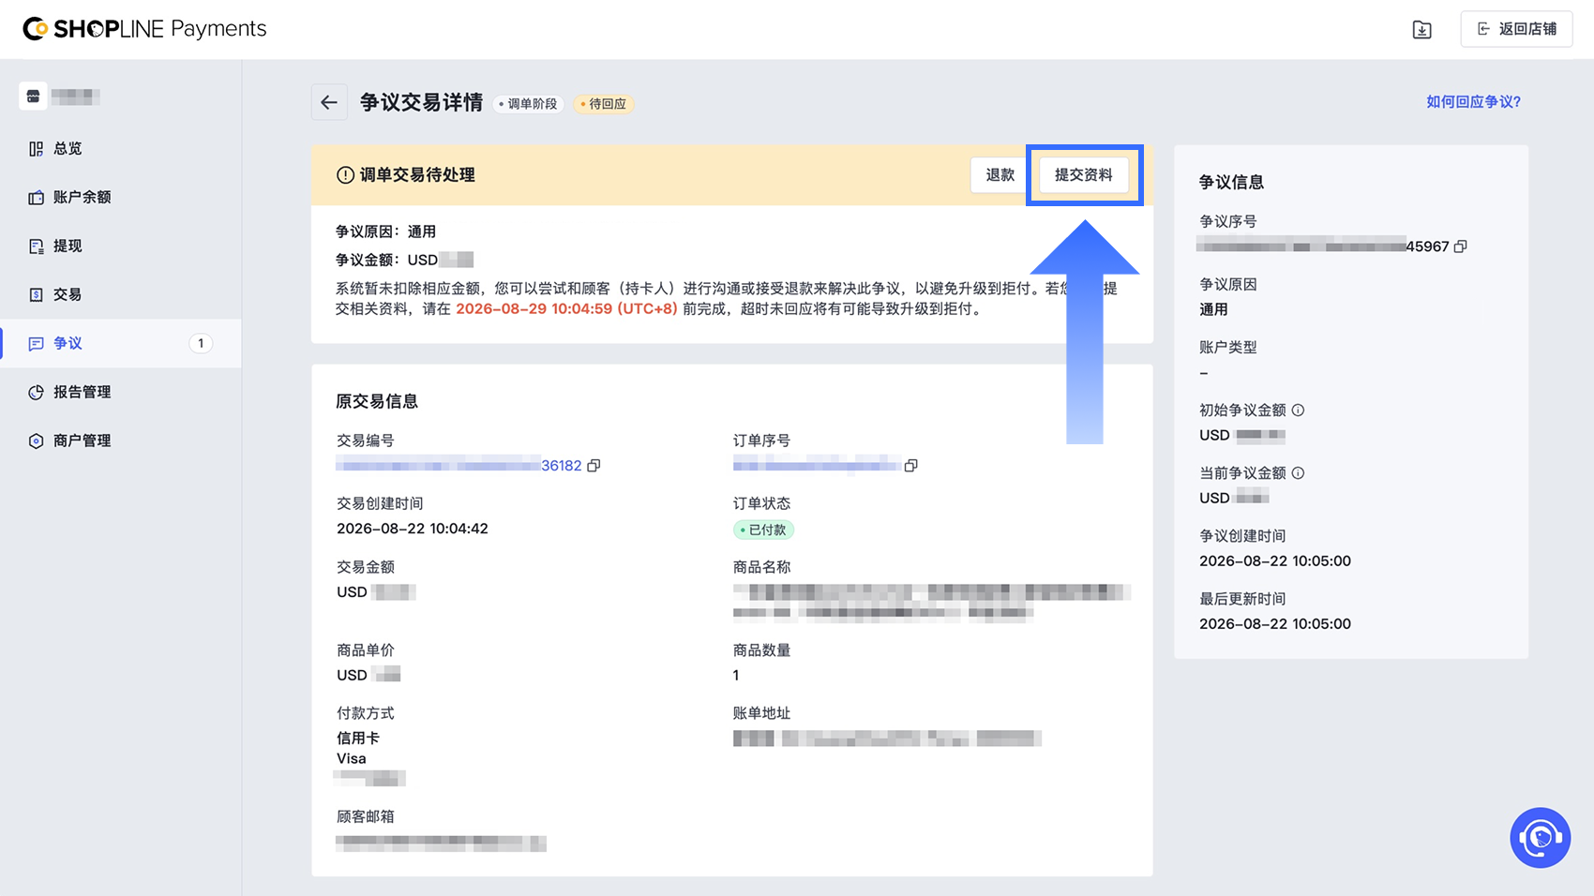This screenshot has width=1594, height=896.
Task: Click the 争议创建时间 field label
Action: point(1242,536)
